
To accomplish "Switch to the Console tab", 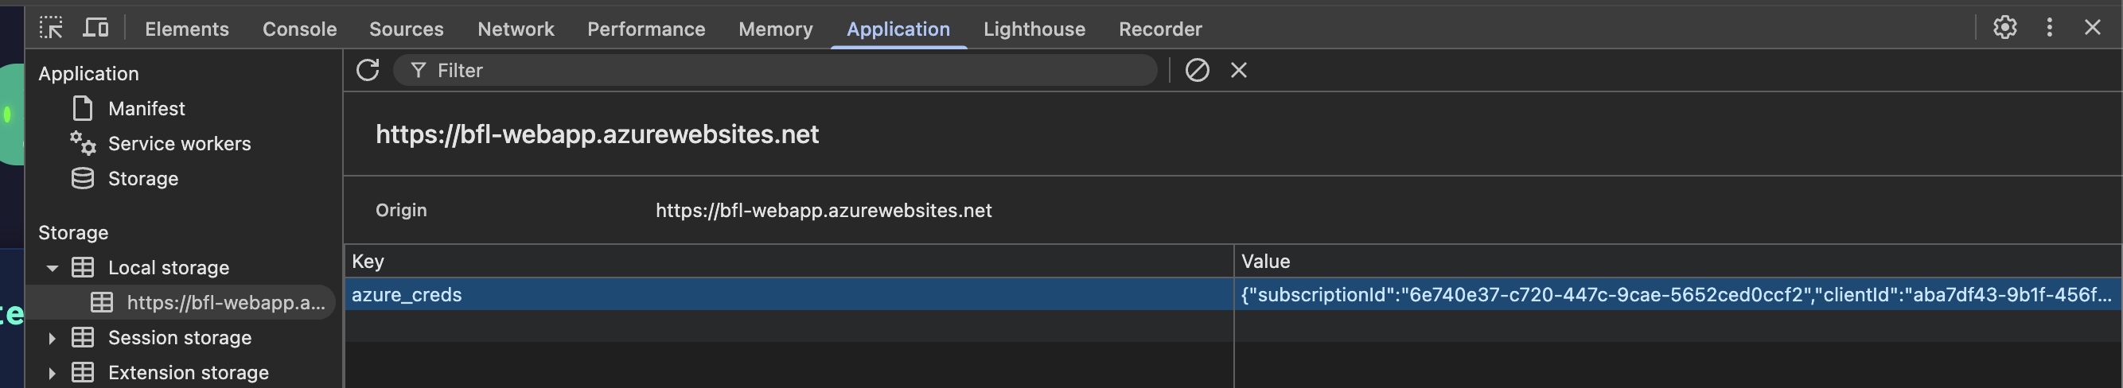I will click(x=299, y=29).
